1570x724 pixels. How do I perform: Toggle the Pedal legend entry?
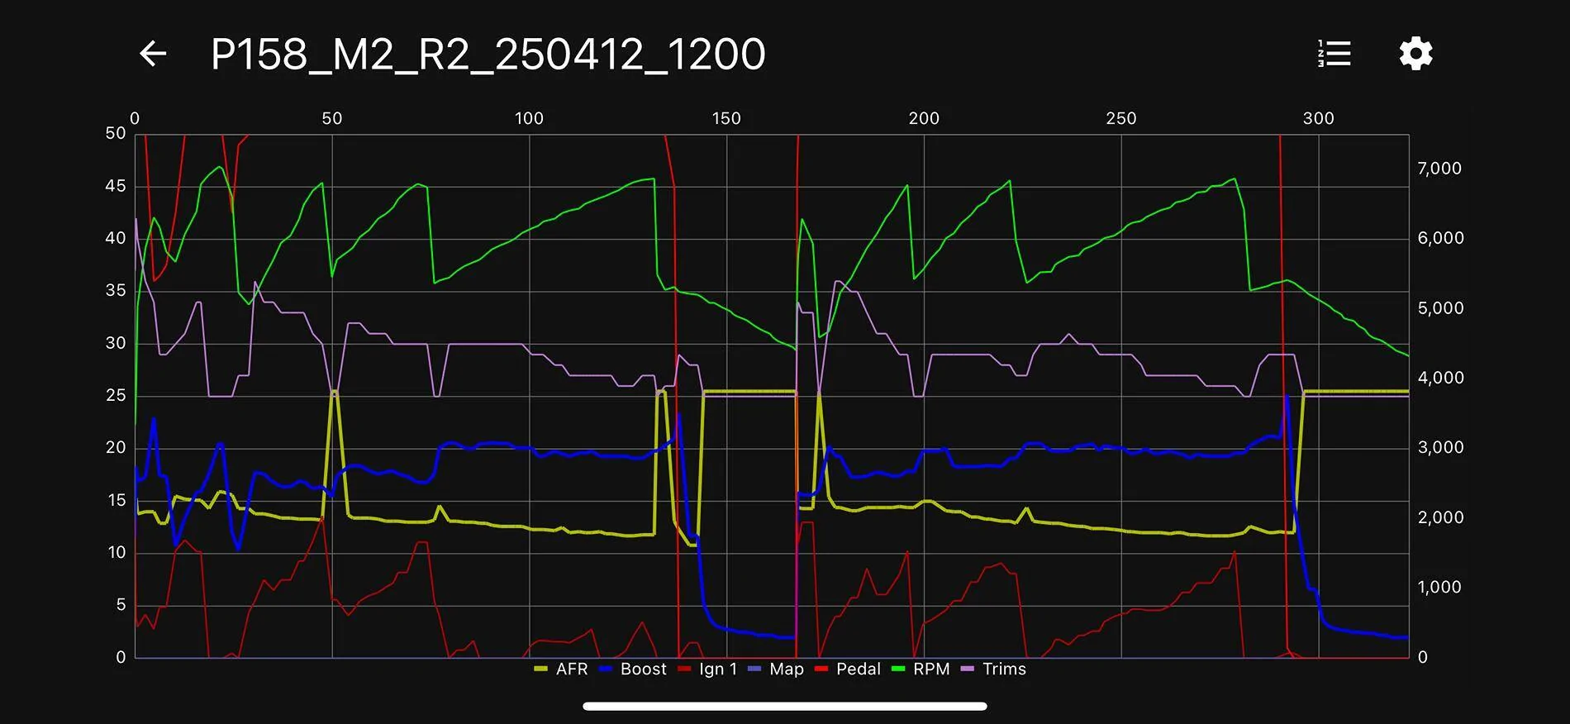[847, 669]
